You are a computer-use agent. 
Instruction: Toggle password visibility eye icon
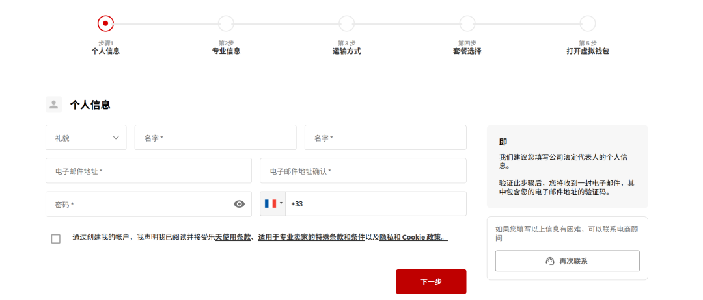(x=239, y=204)
